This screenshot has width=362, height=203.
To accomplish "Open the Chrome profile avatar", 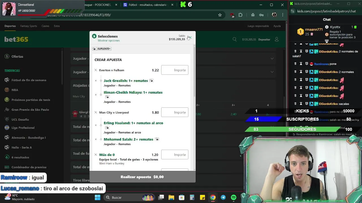I will pos(274,15).
